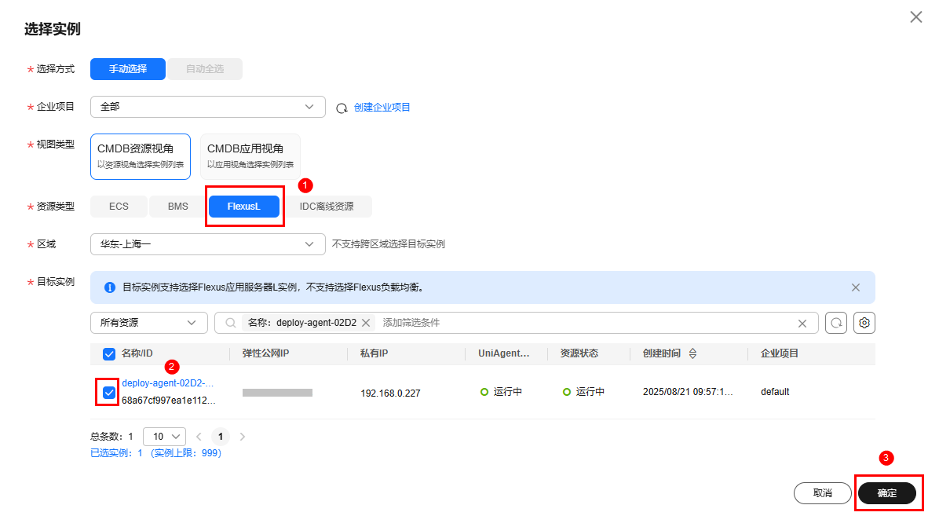
Task: Refresh the enterprise project list
Action: point(343,106)
